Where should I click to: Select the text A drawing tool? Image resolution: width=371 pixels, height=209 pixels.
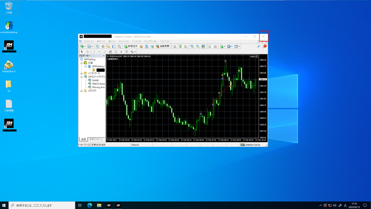(121, 52)
